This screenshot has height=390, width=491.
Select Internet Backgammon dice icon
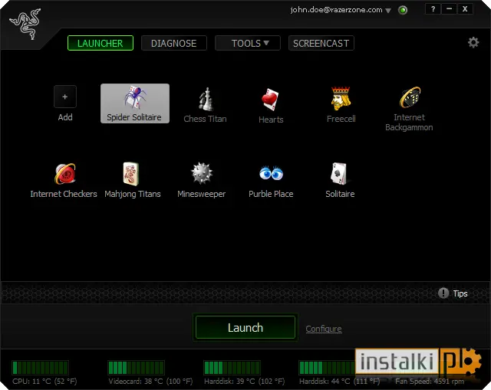pos(410,97)
